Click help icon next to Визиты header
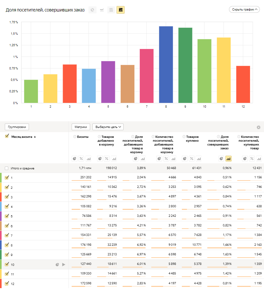Viewport: 264px width, 291px height. tap(75, 137)
